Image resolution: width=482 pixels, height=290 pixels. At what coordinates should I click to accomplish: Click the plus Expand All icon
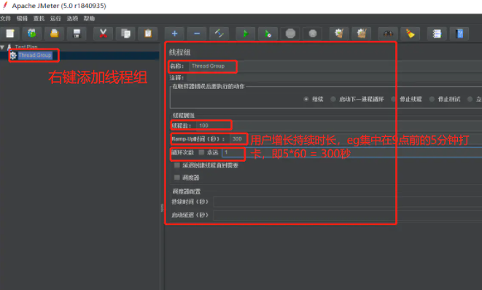click(x=174, y=34)
